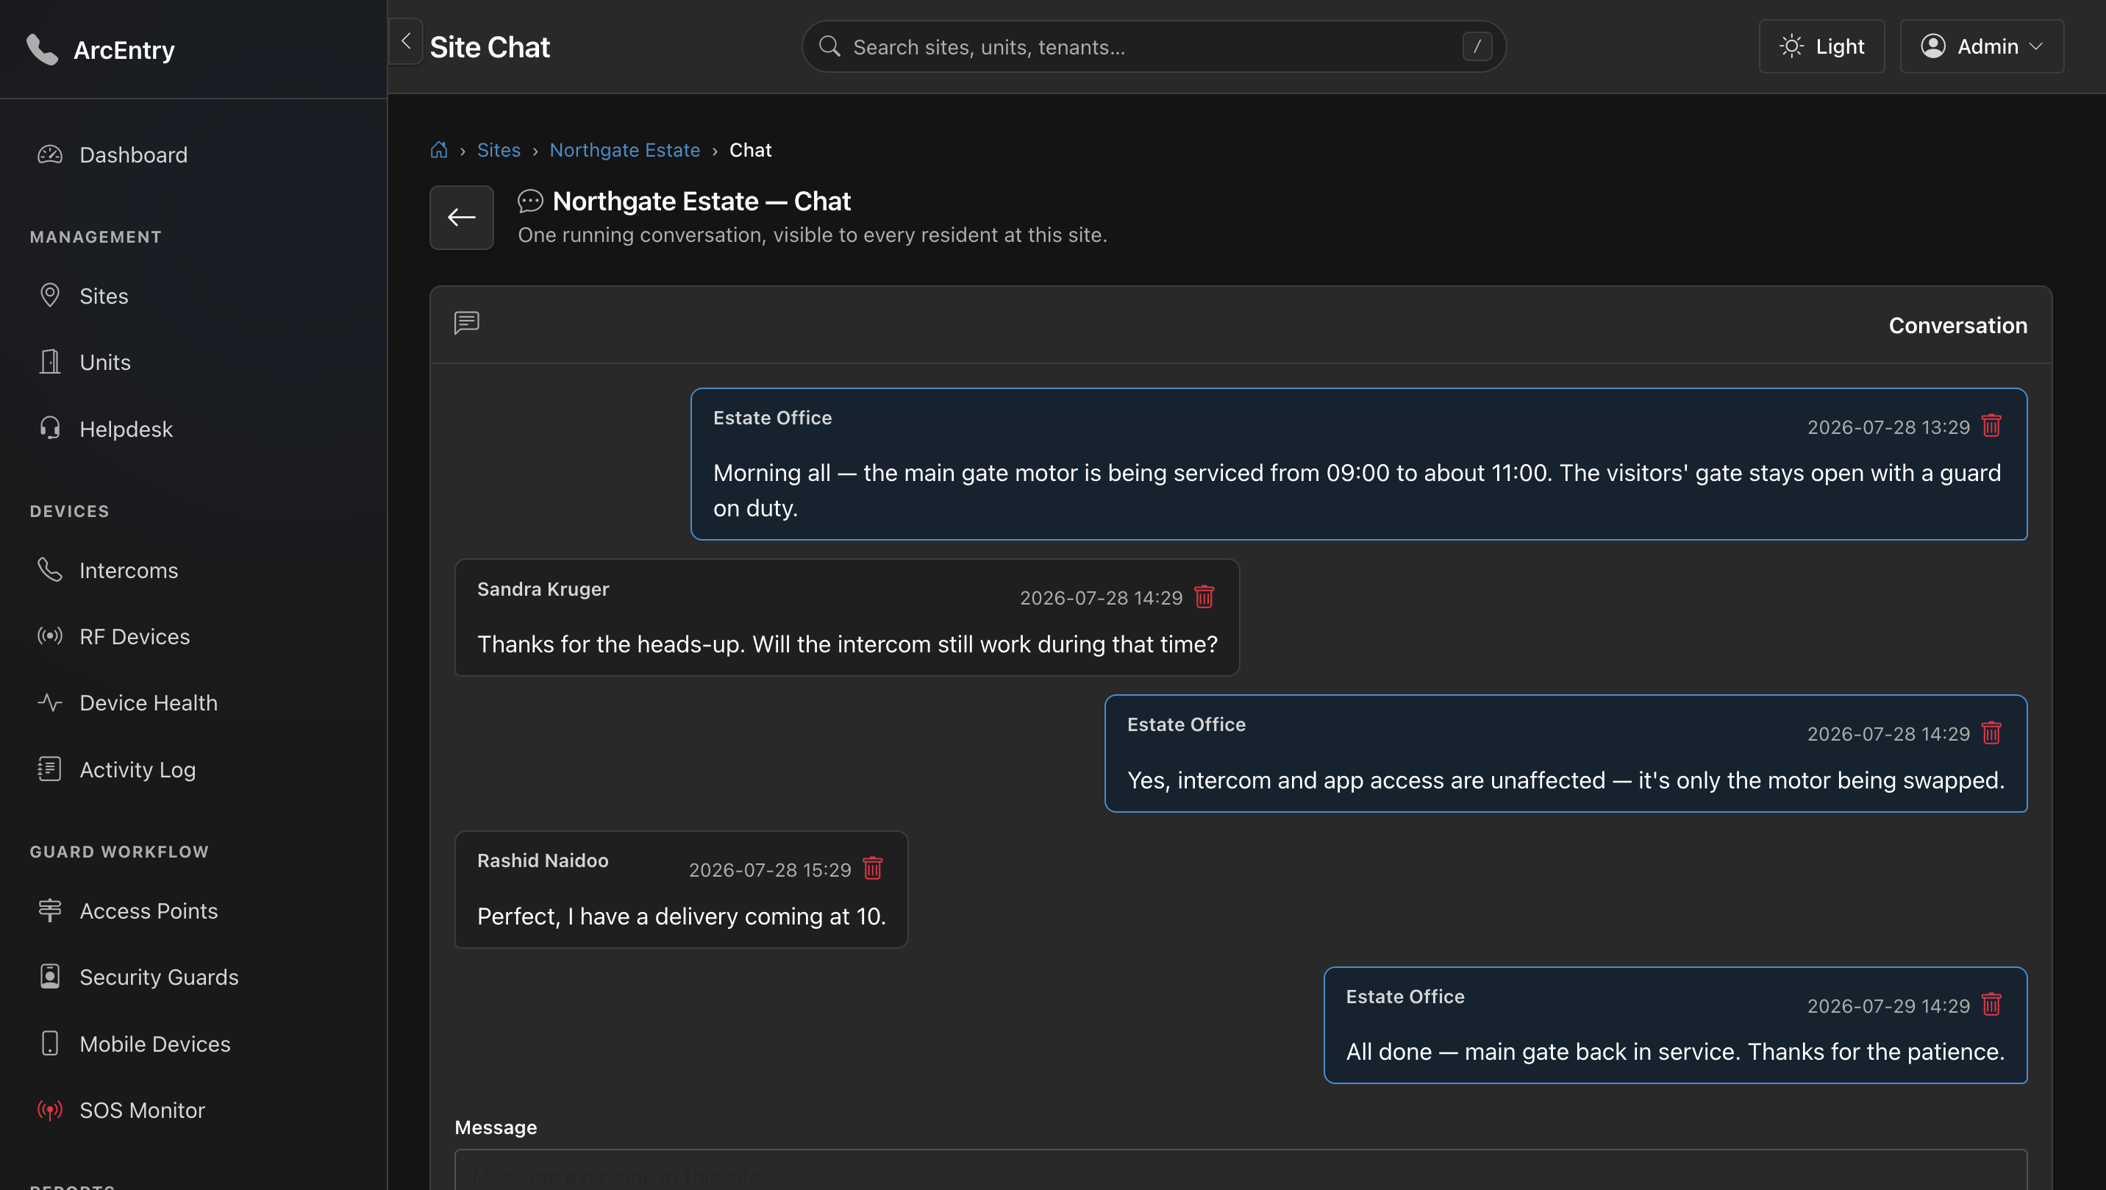Click the ArcEntry phone logo icon
Viewport: 2106px width, 1190px height.
click(x=42, y=49)
